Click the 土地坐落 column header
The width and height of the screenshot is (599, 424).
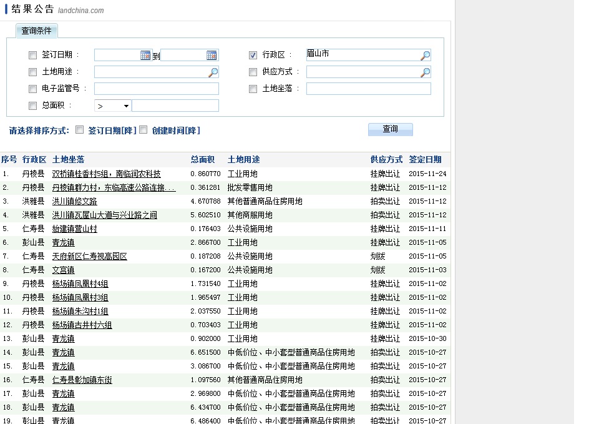click(68, 159)
